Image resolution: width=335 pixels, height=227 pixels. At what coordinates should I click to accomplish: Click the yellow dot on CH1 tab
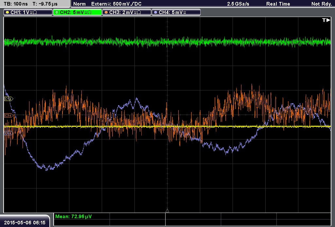click(8, 12)
